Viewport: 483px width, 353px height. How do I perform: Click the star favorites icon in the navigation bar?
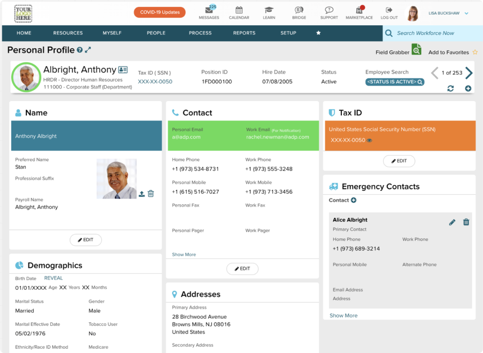click(x=318, y=33)
